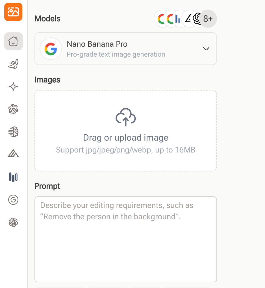
Task: Click the Google logo on the model card
Action: pyautogui.click(x=51, y=49)
